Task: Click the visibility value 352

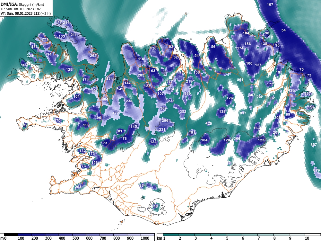Action: pos(183,112)
